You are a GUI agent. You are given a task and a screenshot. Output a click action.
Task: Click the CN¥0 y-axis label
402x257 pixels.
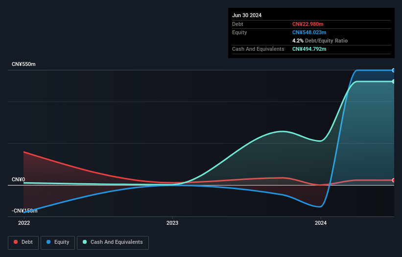tap(19, 179)
